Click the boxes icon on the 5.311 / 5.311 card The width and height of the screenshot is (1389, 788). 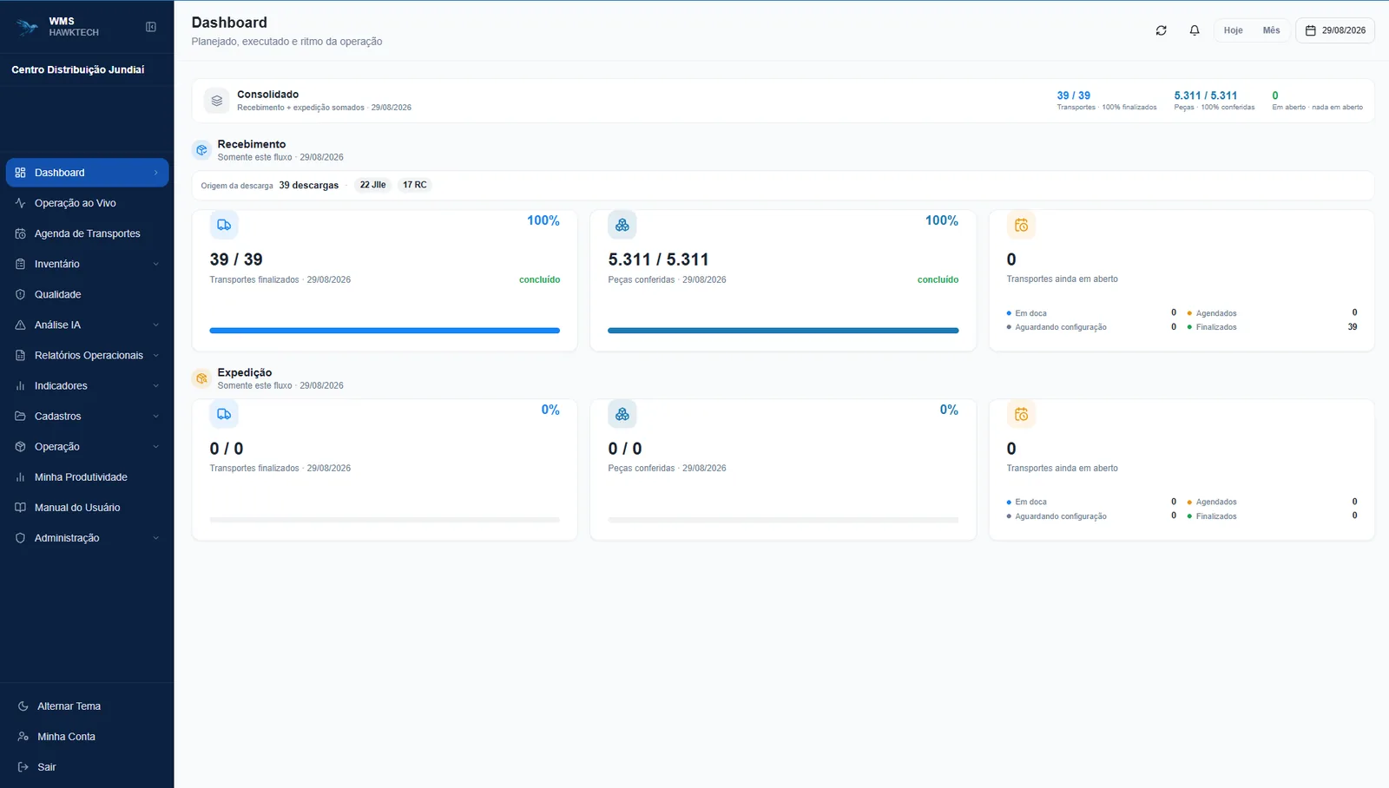(x=622, y=225)
